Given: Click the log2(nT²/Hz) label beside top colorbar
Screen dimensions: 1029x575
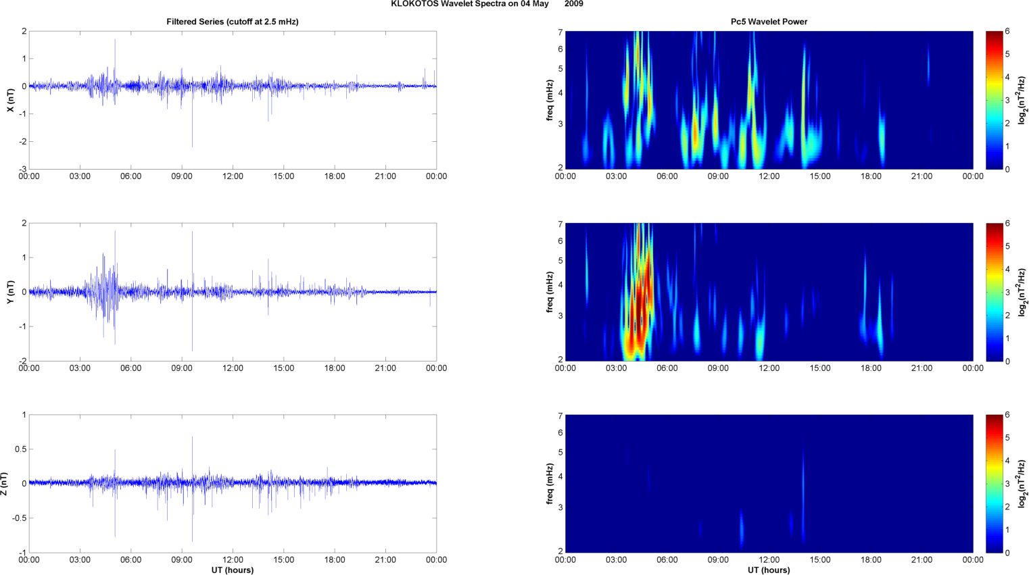Looking at the screenshot, I should [1022, 100].
